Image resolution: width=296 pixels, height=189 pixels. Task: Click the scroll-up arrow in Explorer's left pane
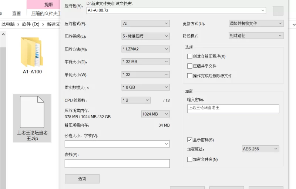coord(3,34)
